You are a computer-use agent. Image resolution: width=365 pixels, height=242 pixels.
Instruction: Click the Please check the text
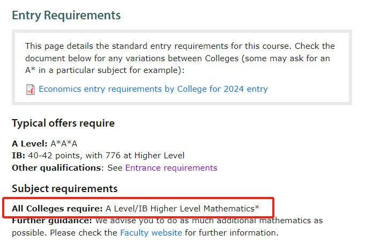tap(84, 233)
